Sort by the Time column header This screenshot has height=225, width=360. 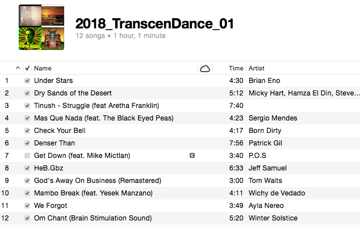pos(236,68)
